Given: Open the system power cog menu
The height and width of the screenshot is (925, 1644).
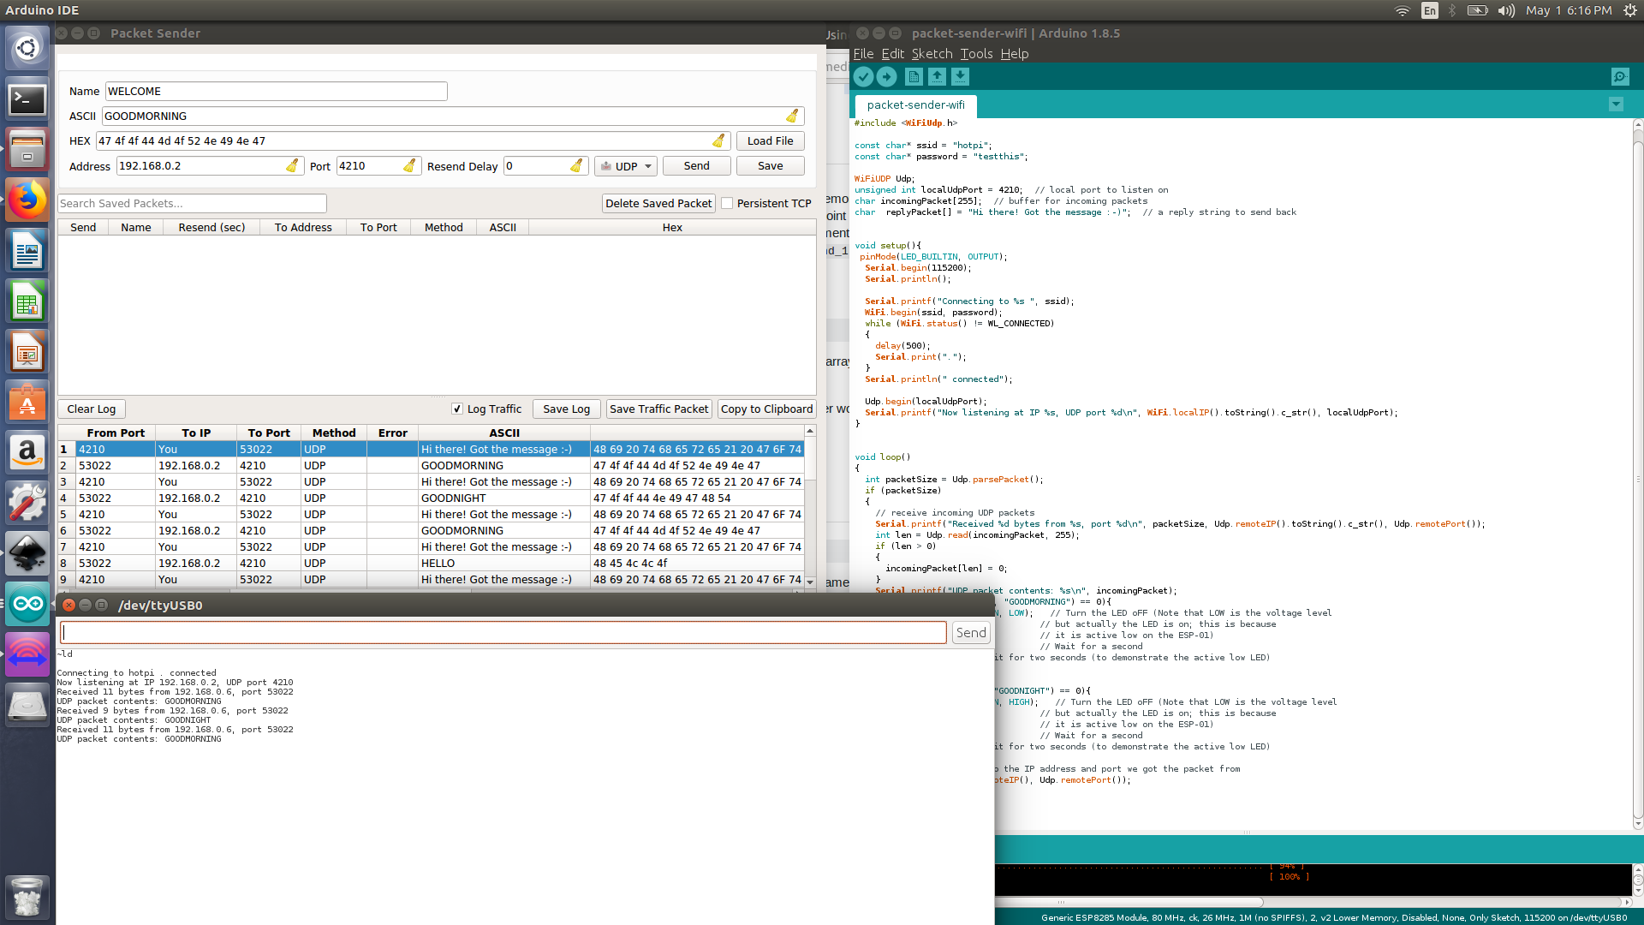Looking at the screenshot, I should pyautogui.click(x=1629, y=10).
